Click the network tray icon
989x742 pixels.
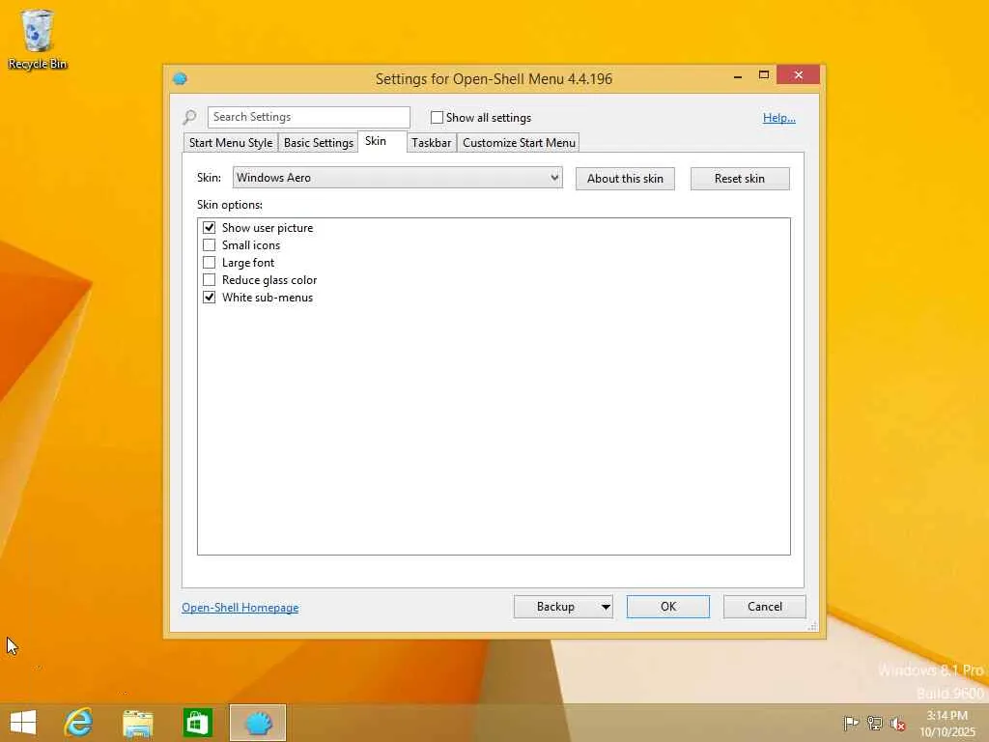874,723
